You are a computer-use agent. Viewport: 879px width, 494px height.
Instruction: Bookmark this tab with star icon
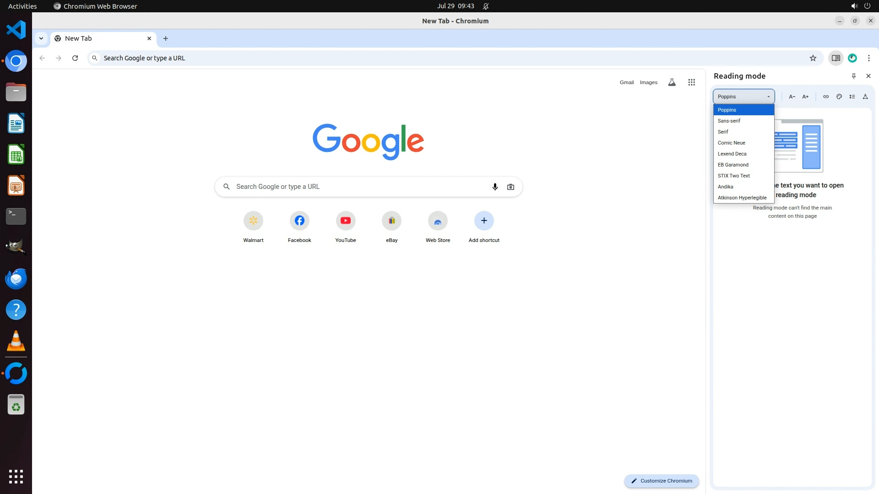(813, 58)
